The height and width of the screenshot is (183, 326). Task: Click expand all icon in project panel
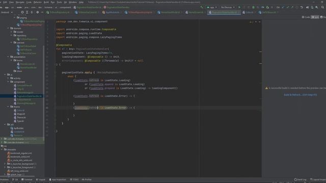point(27,12)
